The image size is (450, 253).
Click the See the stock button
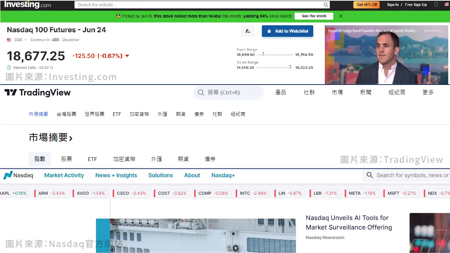[314, 16]
